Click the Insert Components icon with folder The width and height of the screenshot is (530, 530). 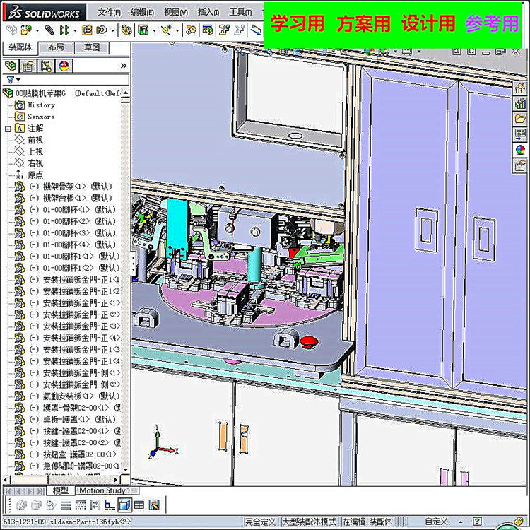pos(26,30)
